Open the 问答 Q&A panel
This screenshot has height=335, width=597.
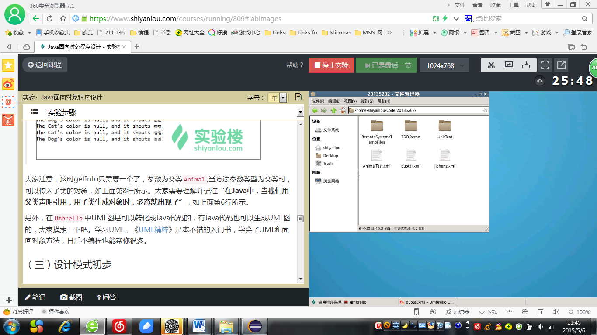(x=106, y=297)
